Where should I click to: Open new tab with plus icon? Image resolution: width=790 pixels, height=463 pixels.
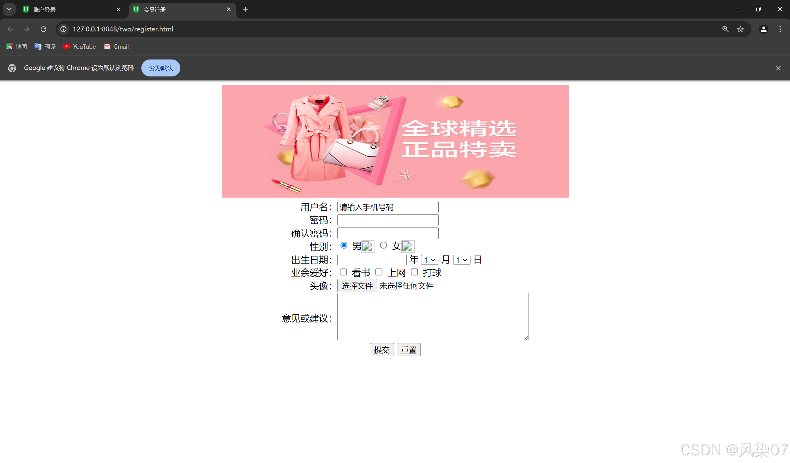pyautogui.click(x=245, y=9)
